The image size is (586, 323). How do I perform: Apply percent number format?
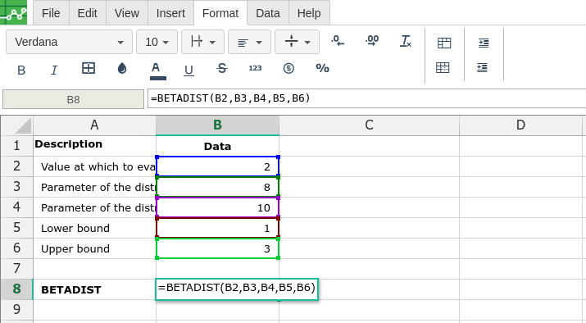pyautogui.click(x=322, y=68)
